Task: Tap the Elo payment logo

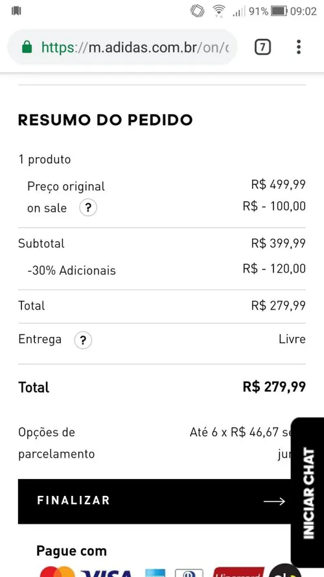Action: [284, 572]
